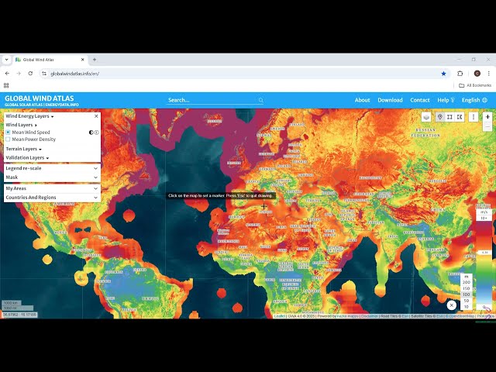The image size is (496, 372).
Task: Open the Help menu item
Action: point(446,100)
